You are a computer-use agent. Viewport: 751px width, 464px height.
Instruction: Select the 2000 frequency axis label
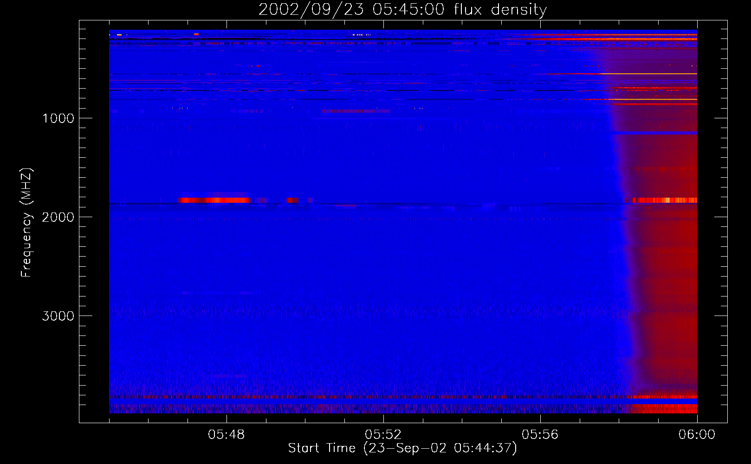click(x=58, y=217)
